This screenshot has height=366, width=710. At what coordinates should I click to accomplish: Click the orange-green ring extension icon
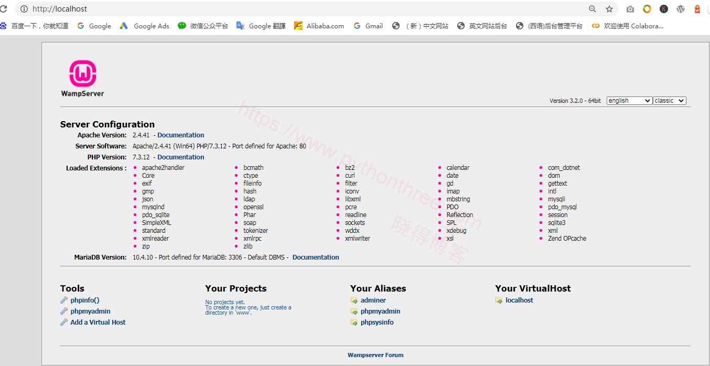pos(647,9)
